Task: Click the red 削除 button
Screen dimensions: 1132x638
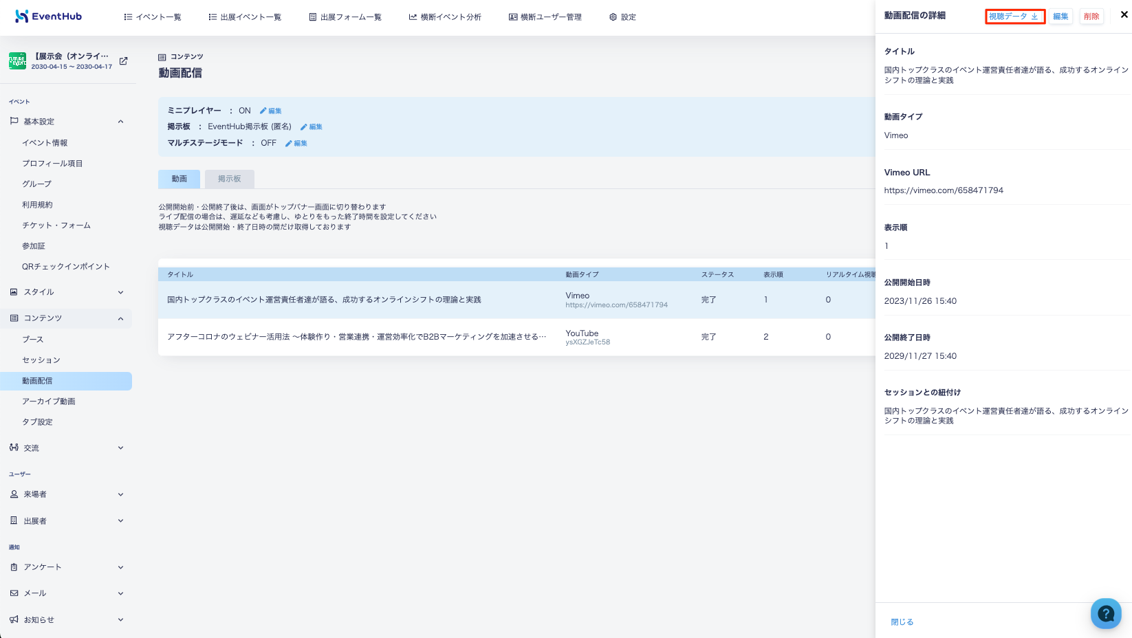Action: pos(1091,16)
